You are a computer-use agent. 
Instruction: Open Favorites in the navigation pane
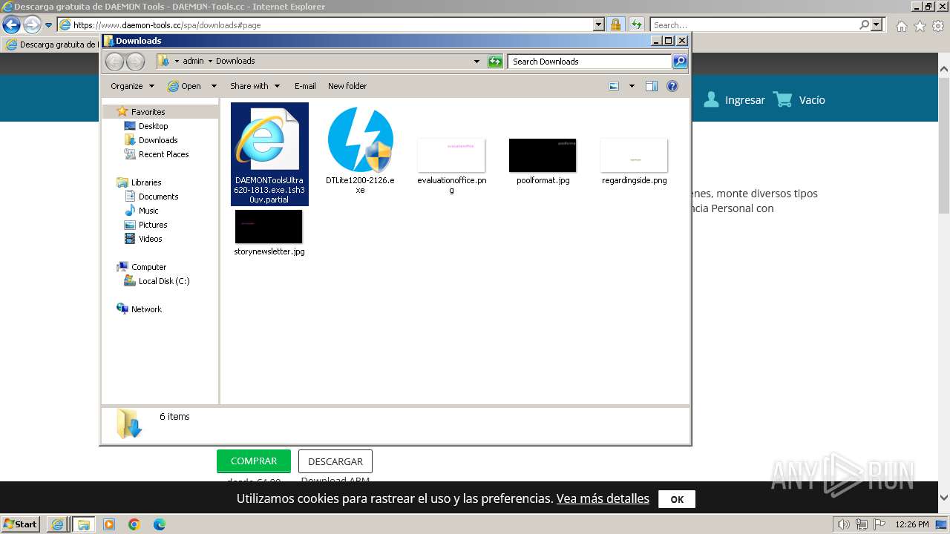point(148,112)
